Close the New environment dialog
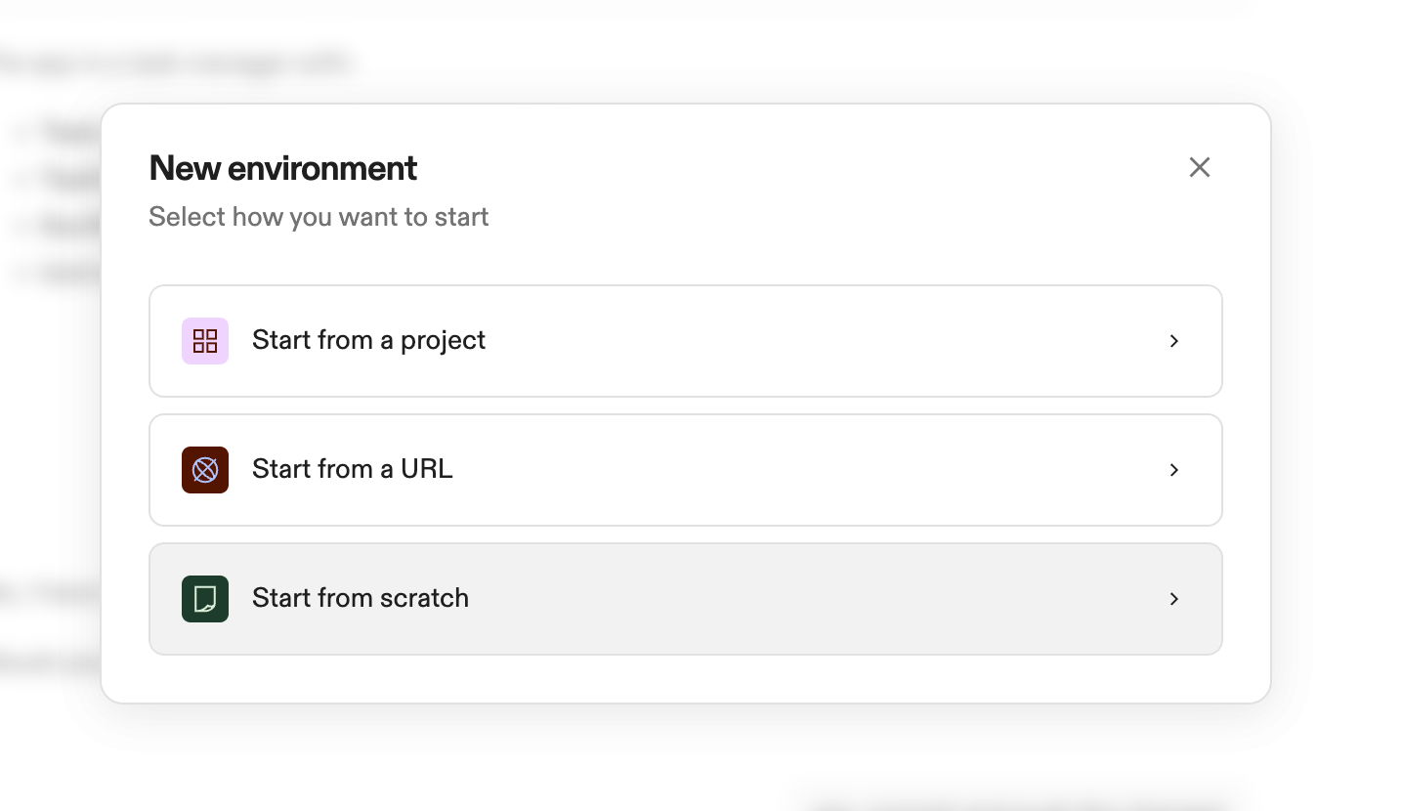1404x811 pixels. [x=1200, y=167]
